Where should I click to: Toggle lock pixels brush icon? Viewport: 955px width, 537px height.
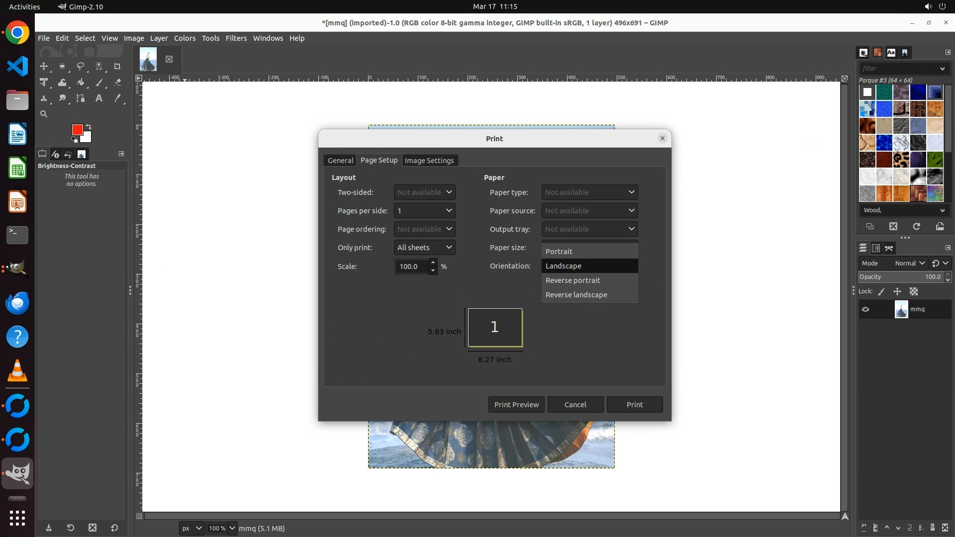click(x=881, y=292)
